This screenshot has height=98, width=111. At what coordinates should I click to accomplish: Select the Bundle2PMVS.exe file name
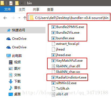tap(70, 27)
